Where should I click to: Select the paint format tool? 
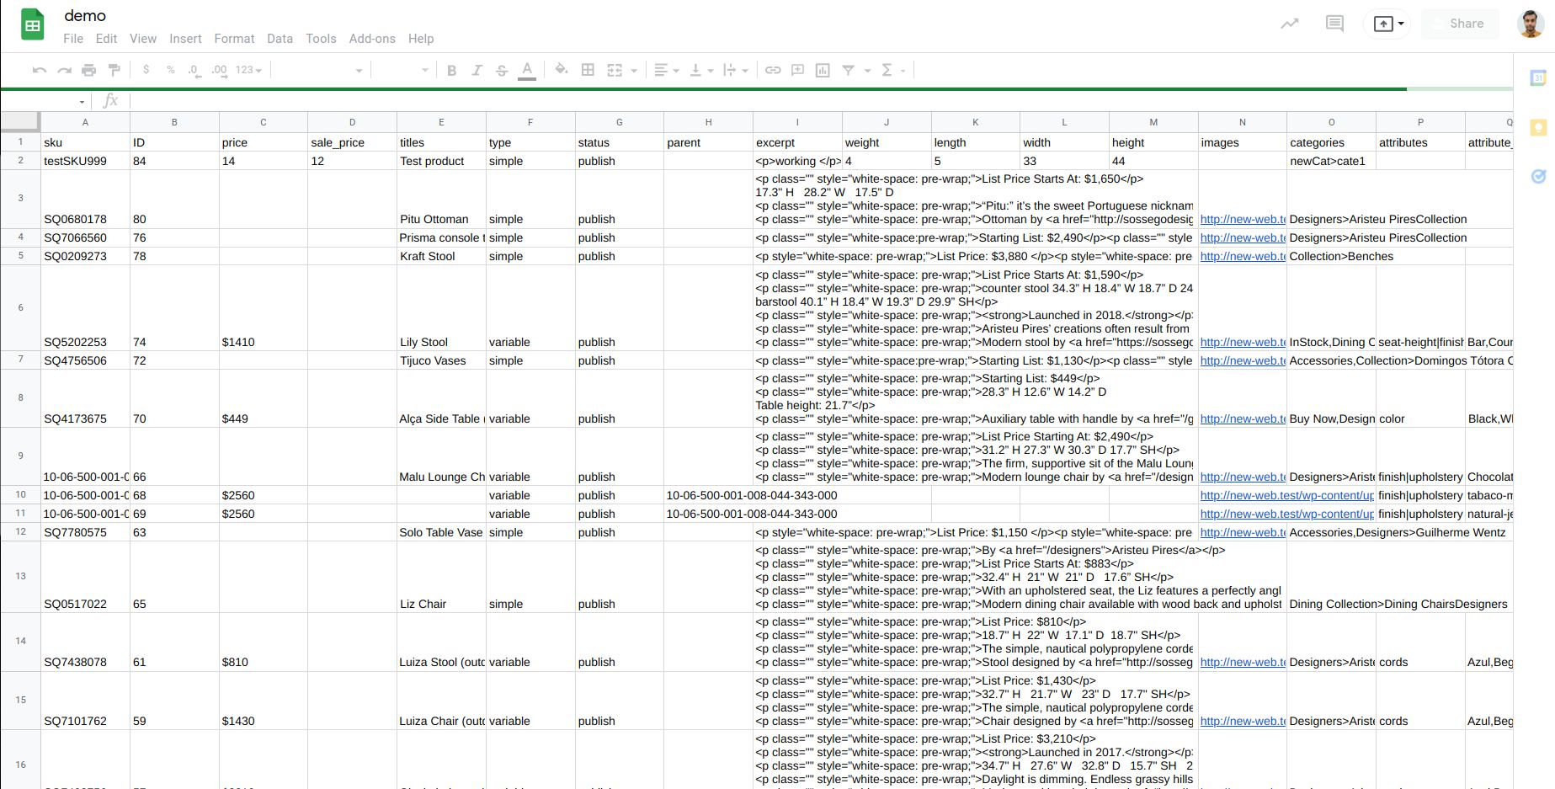pyautogui.click(x=114, y=70)
